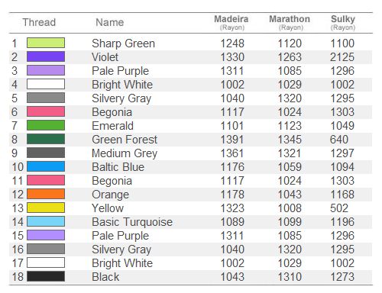Click Madeira value 1330 for Violet
Screen dimensions: 382x293
pos(232,57)
